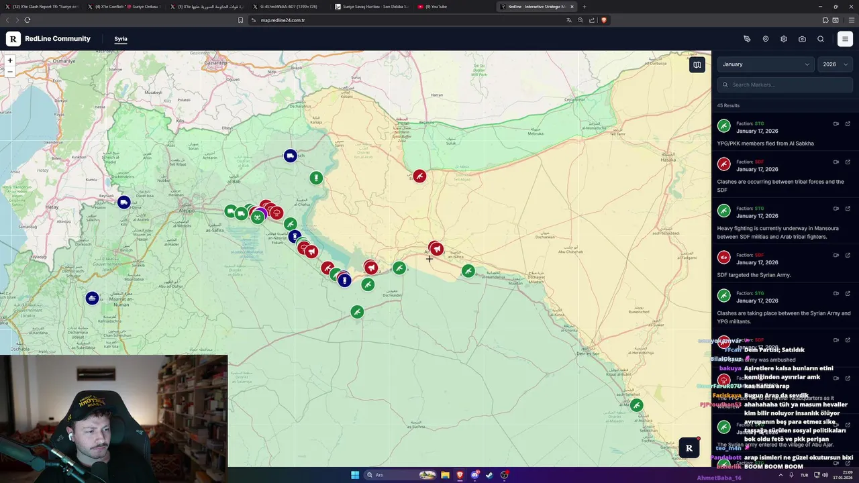Click the taskbar search box 'Ara'

401,475
